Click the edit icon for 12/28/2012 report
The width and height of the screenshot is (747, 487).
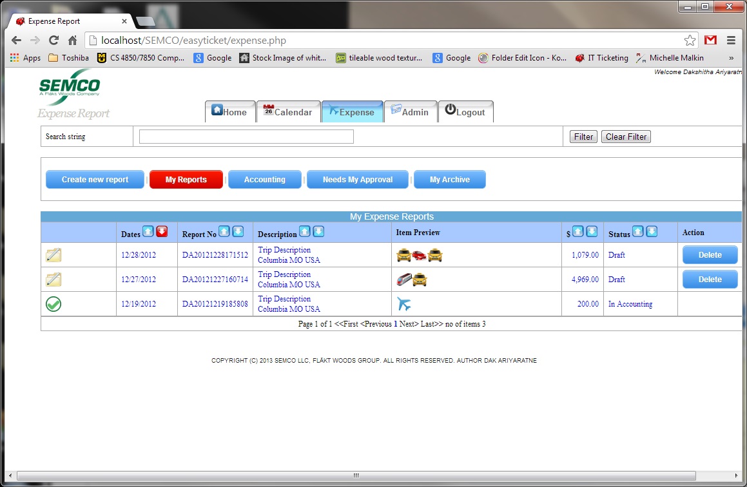coord(53,255)
